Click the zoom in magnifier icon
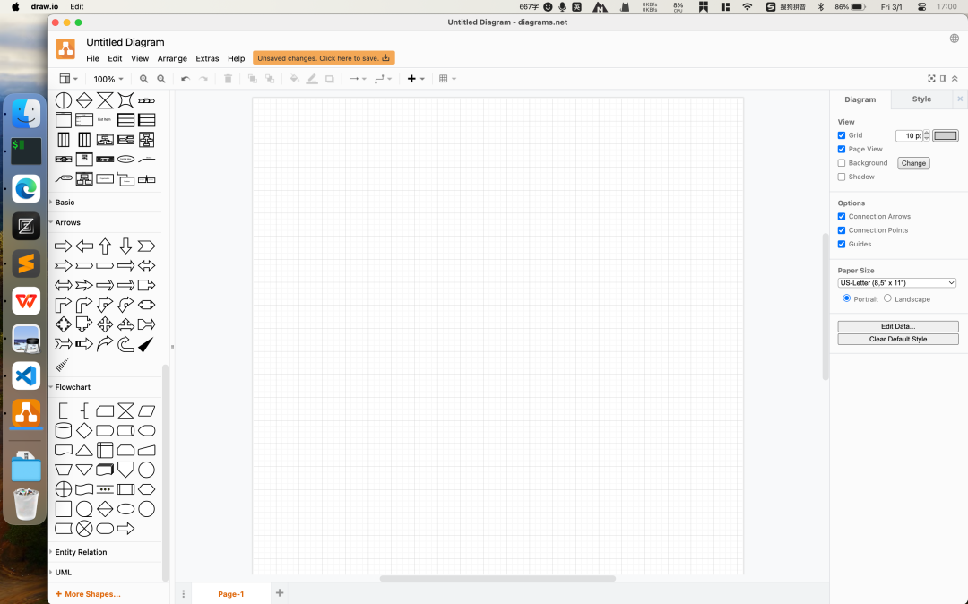This screenshot has width=968, height=604. [144, 79]
